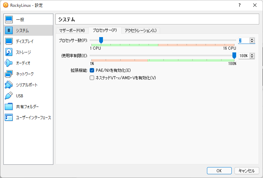This screenshot has width=263, height=178.
Task: Open USB icon in sidebar
Action: click(9, 96)
